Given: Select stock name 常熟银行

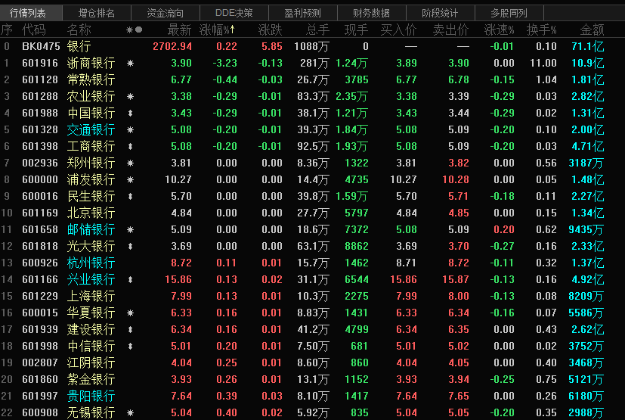Looking at the screenshot, I should (x=91, y=80).
